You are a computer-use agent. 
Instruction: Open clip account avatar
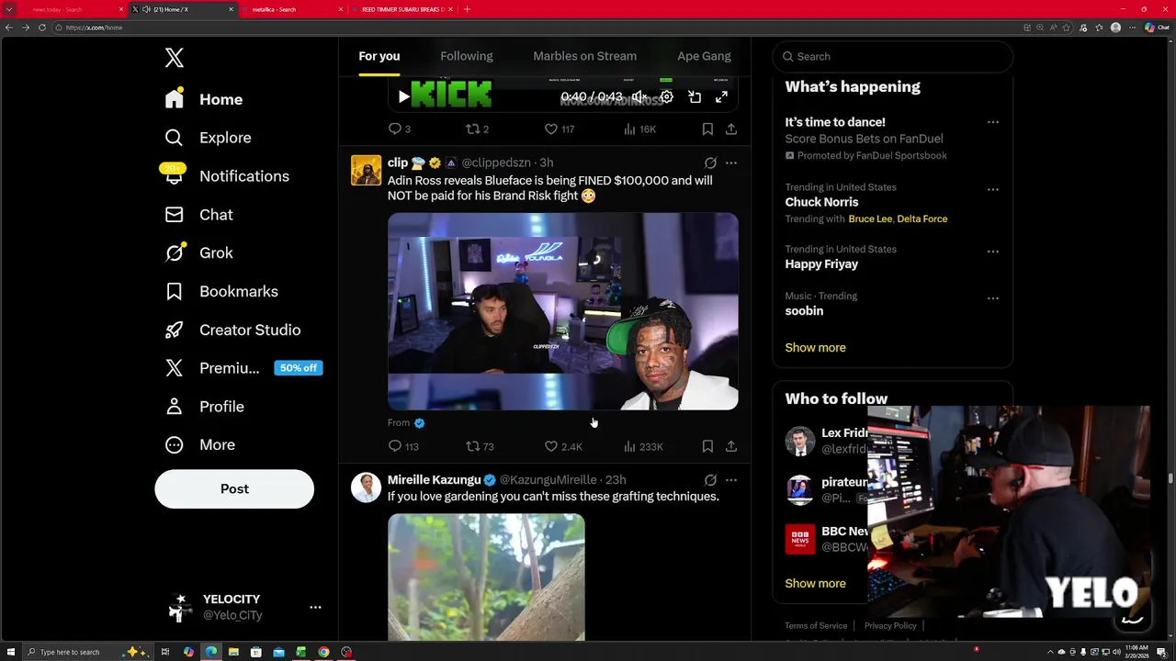pos(366,170)
